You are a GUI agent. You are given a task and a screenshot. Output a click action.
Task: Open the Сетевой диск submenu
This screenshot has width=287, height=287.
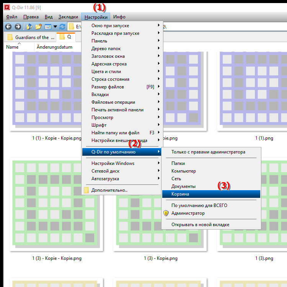(x=122, y=171)
